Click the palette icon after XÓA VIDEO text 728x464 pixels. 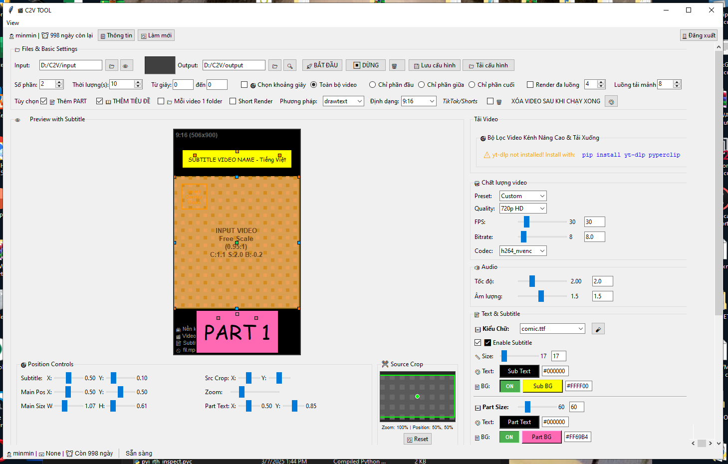point(611,101)
